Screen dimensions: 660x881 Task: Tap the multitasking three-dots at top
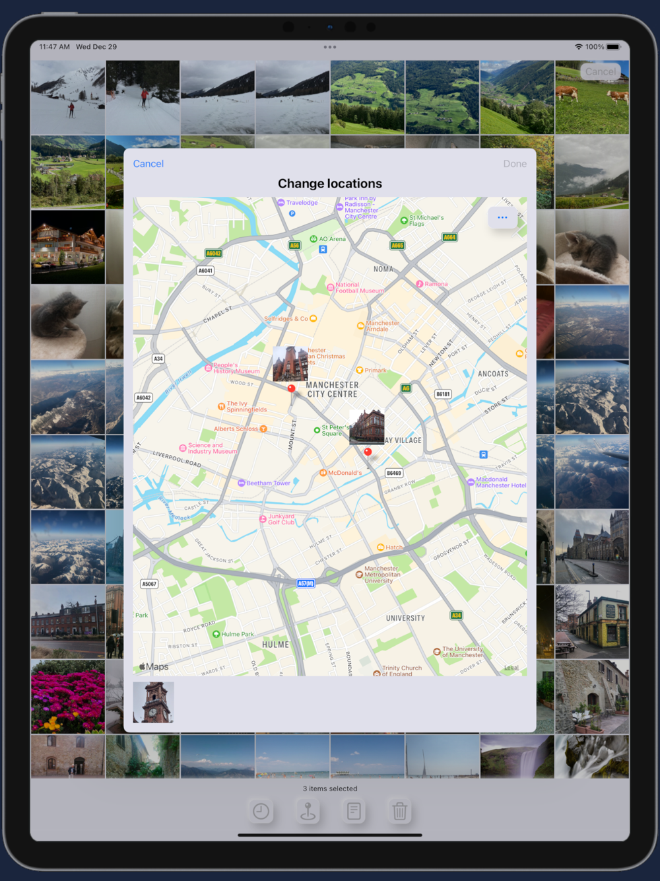pos(330,47)
